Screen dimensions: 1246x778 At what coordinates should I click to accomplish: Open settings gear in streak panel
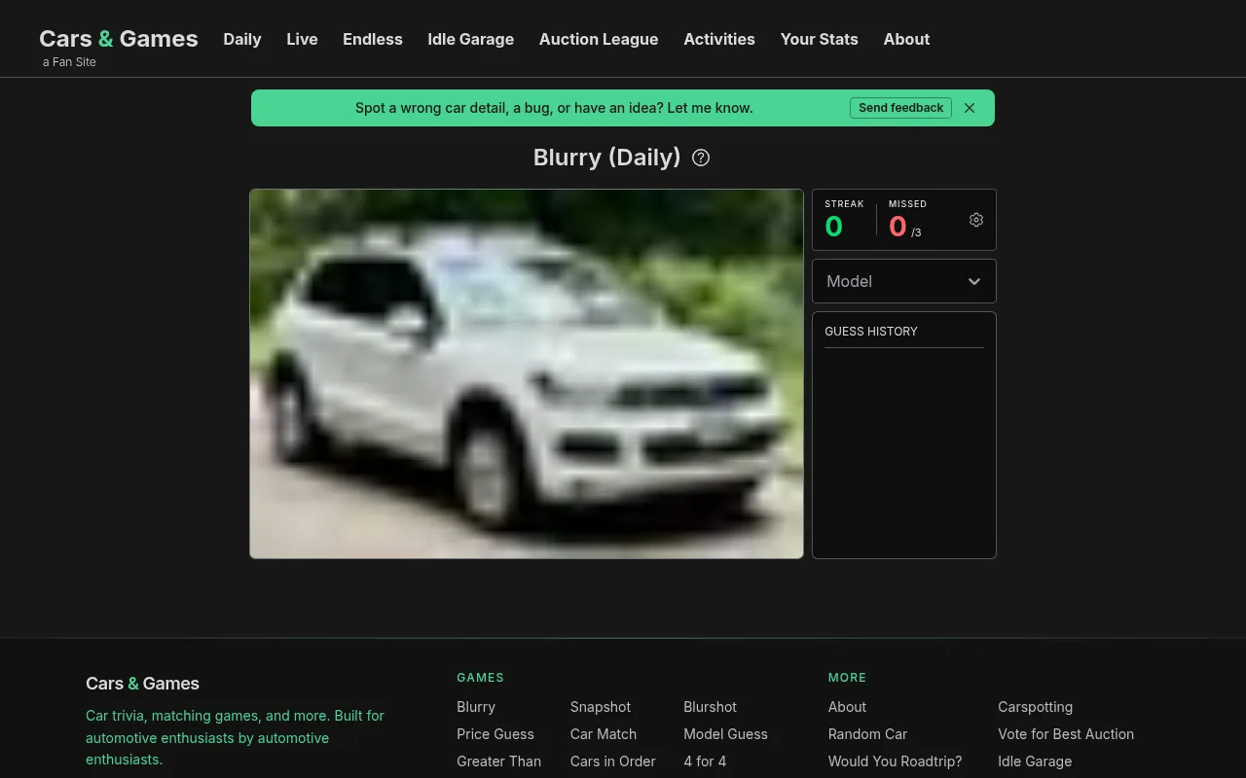976,220
